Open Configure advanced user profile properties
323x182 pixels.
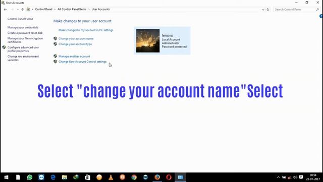tap(23, 49)
